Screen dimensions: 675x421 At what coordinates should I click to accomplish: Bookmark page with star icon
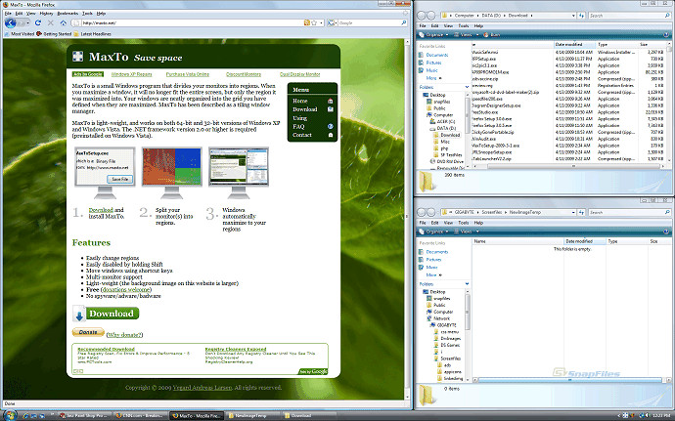click(314, 22)
